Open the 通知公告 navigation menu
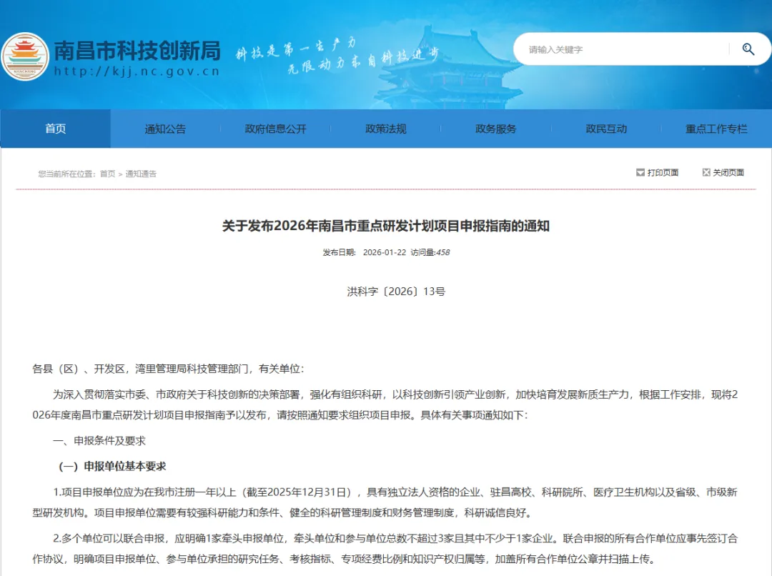 [165, 129]
